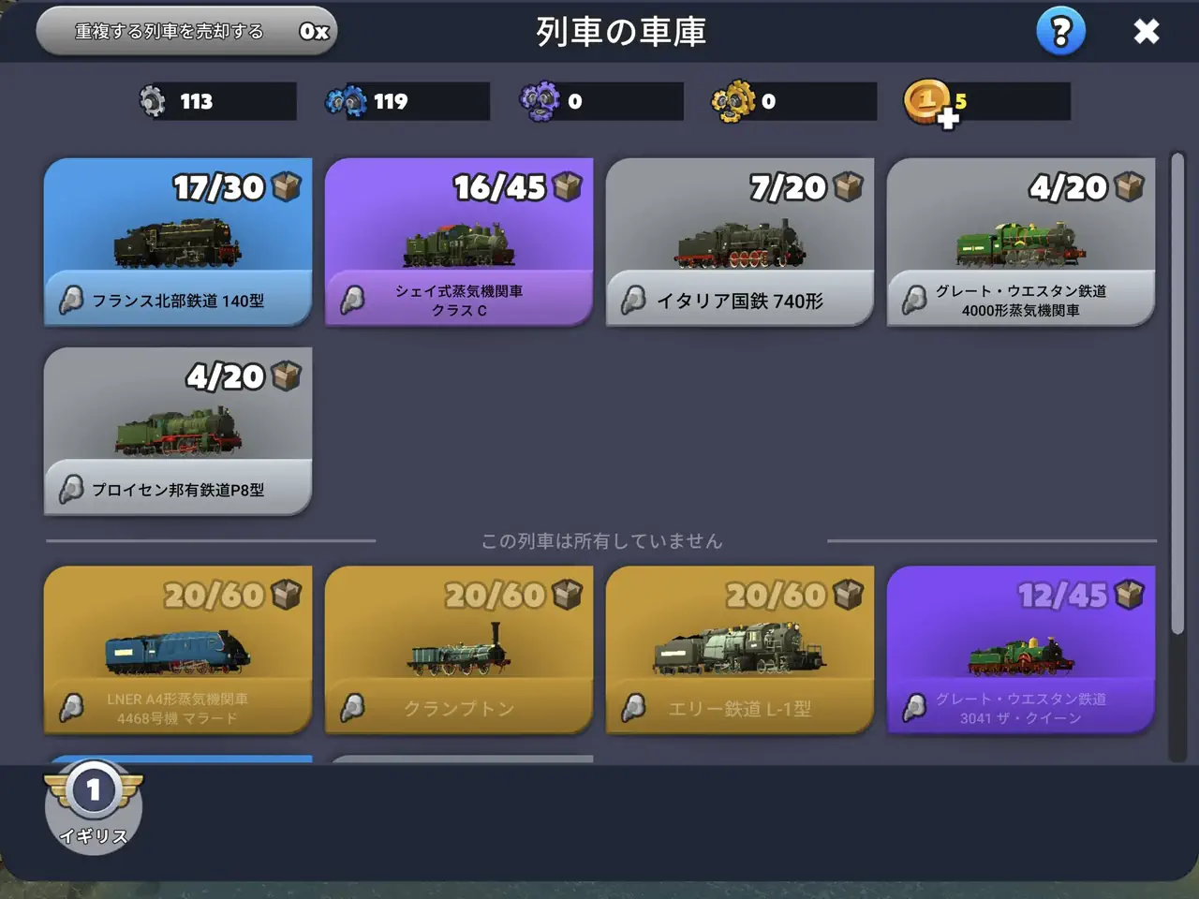Open the blue question mark help button
1199x899 pixels.
pyautogui.click(x=1060, y=32)
